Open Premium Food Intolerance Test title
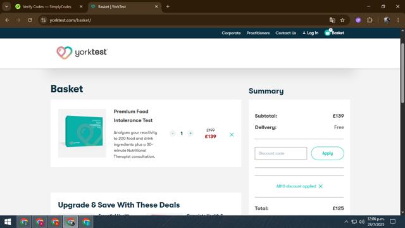 (133, 116)
